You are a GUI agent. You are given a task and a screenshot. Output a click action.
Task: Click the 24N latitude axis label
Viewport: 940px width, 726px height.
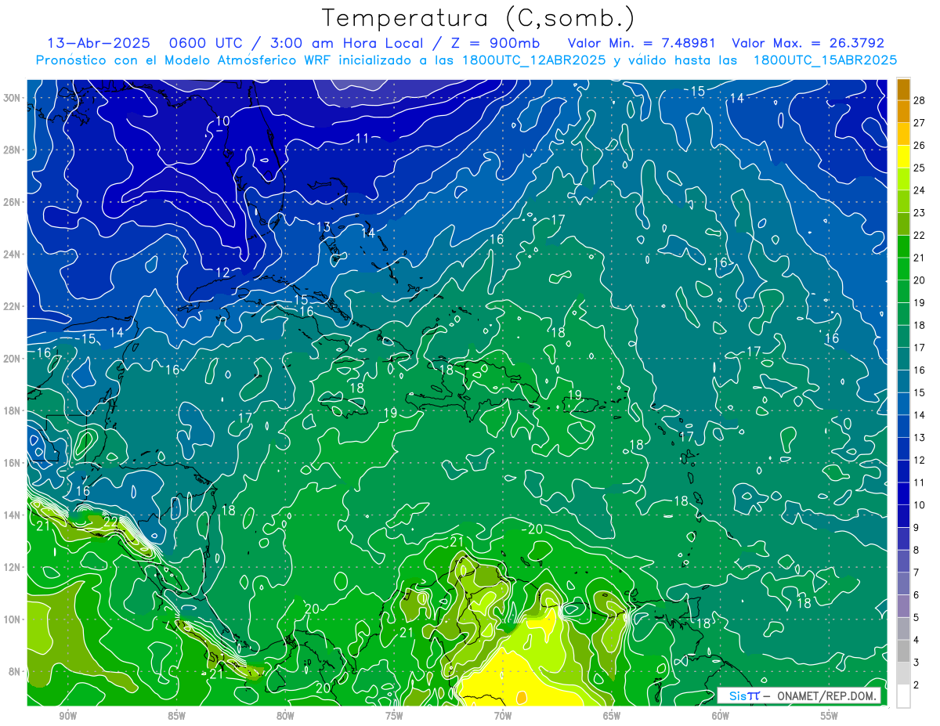point(13,255)
